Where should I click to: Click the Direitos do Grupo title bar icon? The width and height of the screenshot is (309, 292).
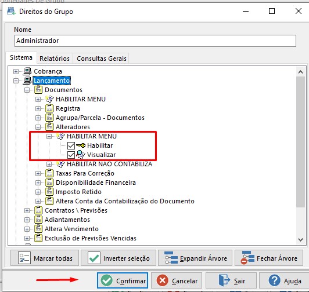coord(11,11)
